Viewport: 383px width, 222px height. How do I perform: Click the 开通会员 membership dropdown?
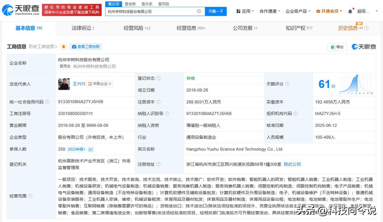329,11
